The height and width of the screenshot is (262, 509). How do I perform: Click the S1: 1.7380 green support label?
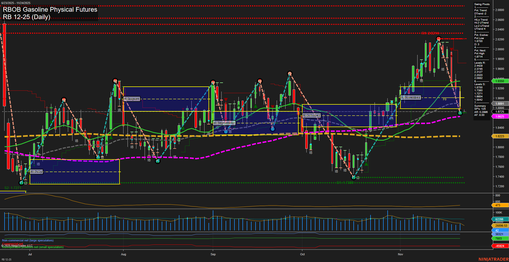[x=345, y=182]
